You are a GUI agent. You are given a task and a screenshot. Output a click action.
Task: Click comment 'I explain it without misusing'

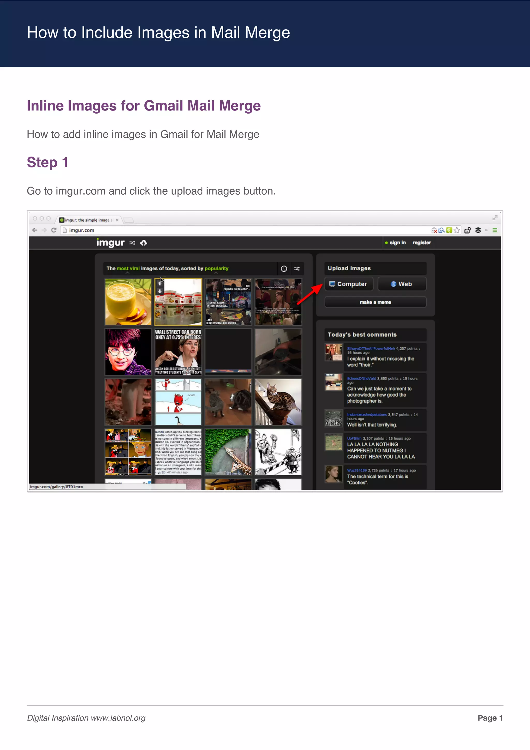(380, 362)
